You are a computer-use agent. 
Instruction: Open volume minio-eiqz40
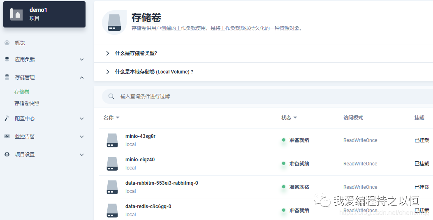tap(140, 160)
